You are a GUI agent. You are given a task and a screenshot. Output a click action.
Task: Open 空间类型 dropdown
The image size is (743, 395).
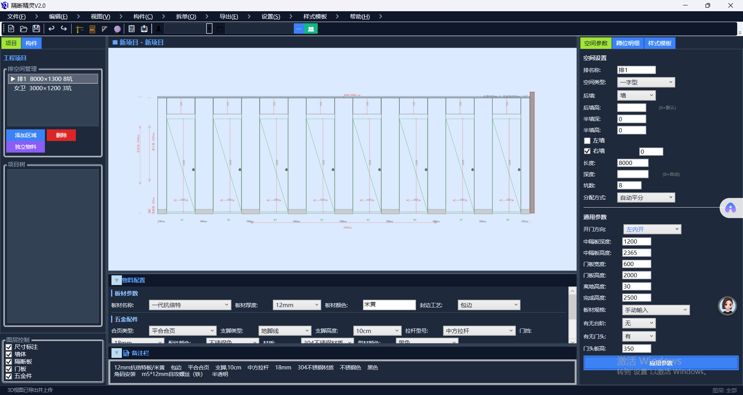[646, 82]
